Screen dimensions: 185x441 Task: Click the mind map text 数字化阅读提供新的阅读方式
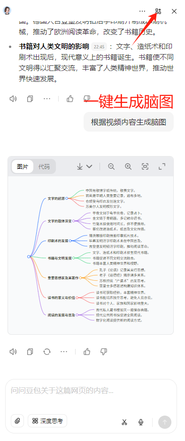[119, 320]
